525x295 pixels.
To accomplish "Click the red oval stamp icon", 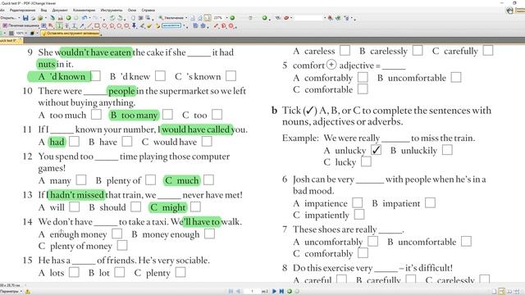I will (x=286, y=18).
